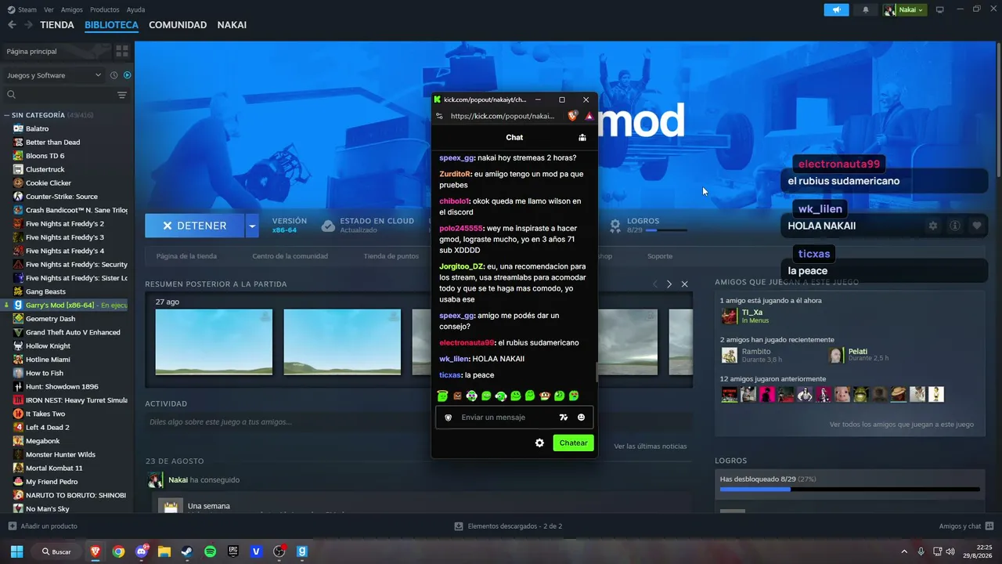
Task: Open Epic Games Launcher from taskbar
Action: tap(233, 551)
